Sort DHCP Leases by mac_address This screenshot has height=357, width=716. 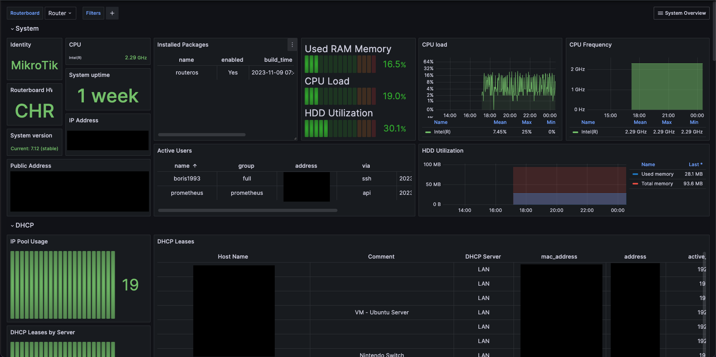click(559, 257)
